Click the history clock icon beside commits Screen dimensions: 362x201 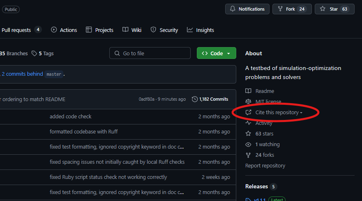pos(195,99)
